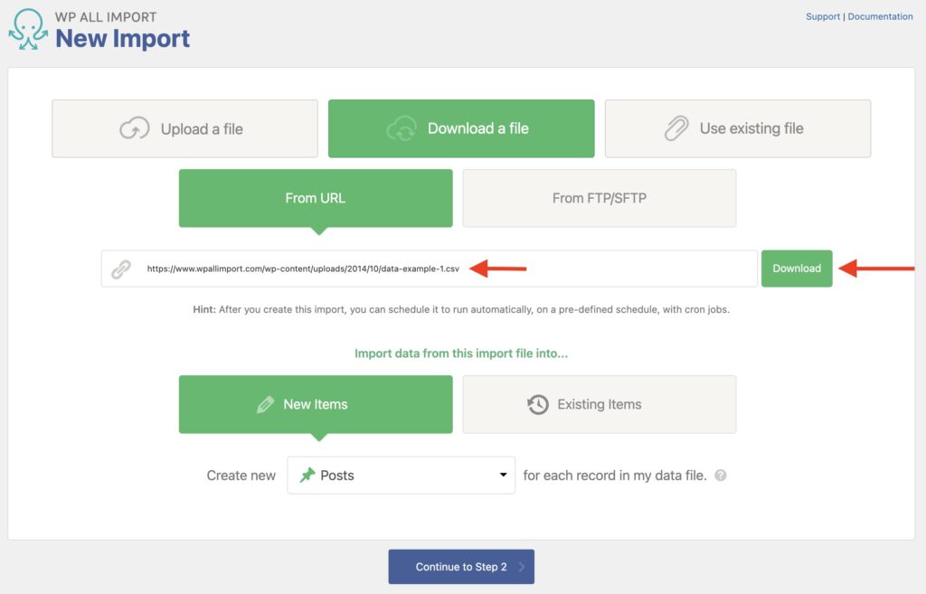Open the help tooltip question mark icon

(x=722, y=475)
